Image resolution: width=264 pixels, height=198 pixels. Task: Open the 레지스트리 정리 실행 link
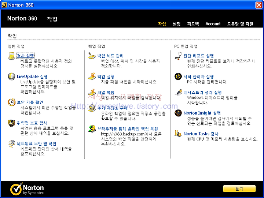202,92
